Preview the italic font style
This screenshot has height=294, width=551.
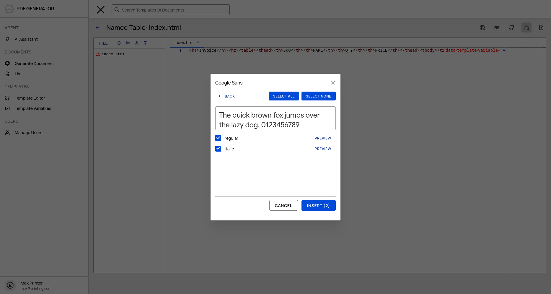323,149
